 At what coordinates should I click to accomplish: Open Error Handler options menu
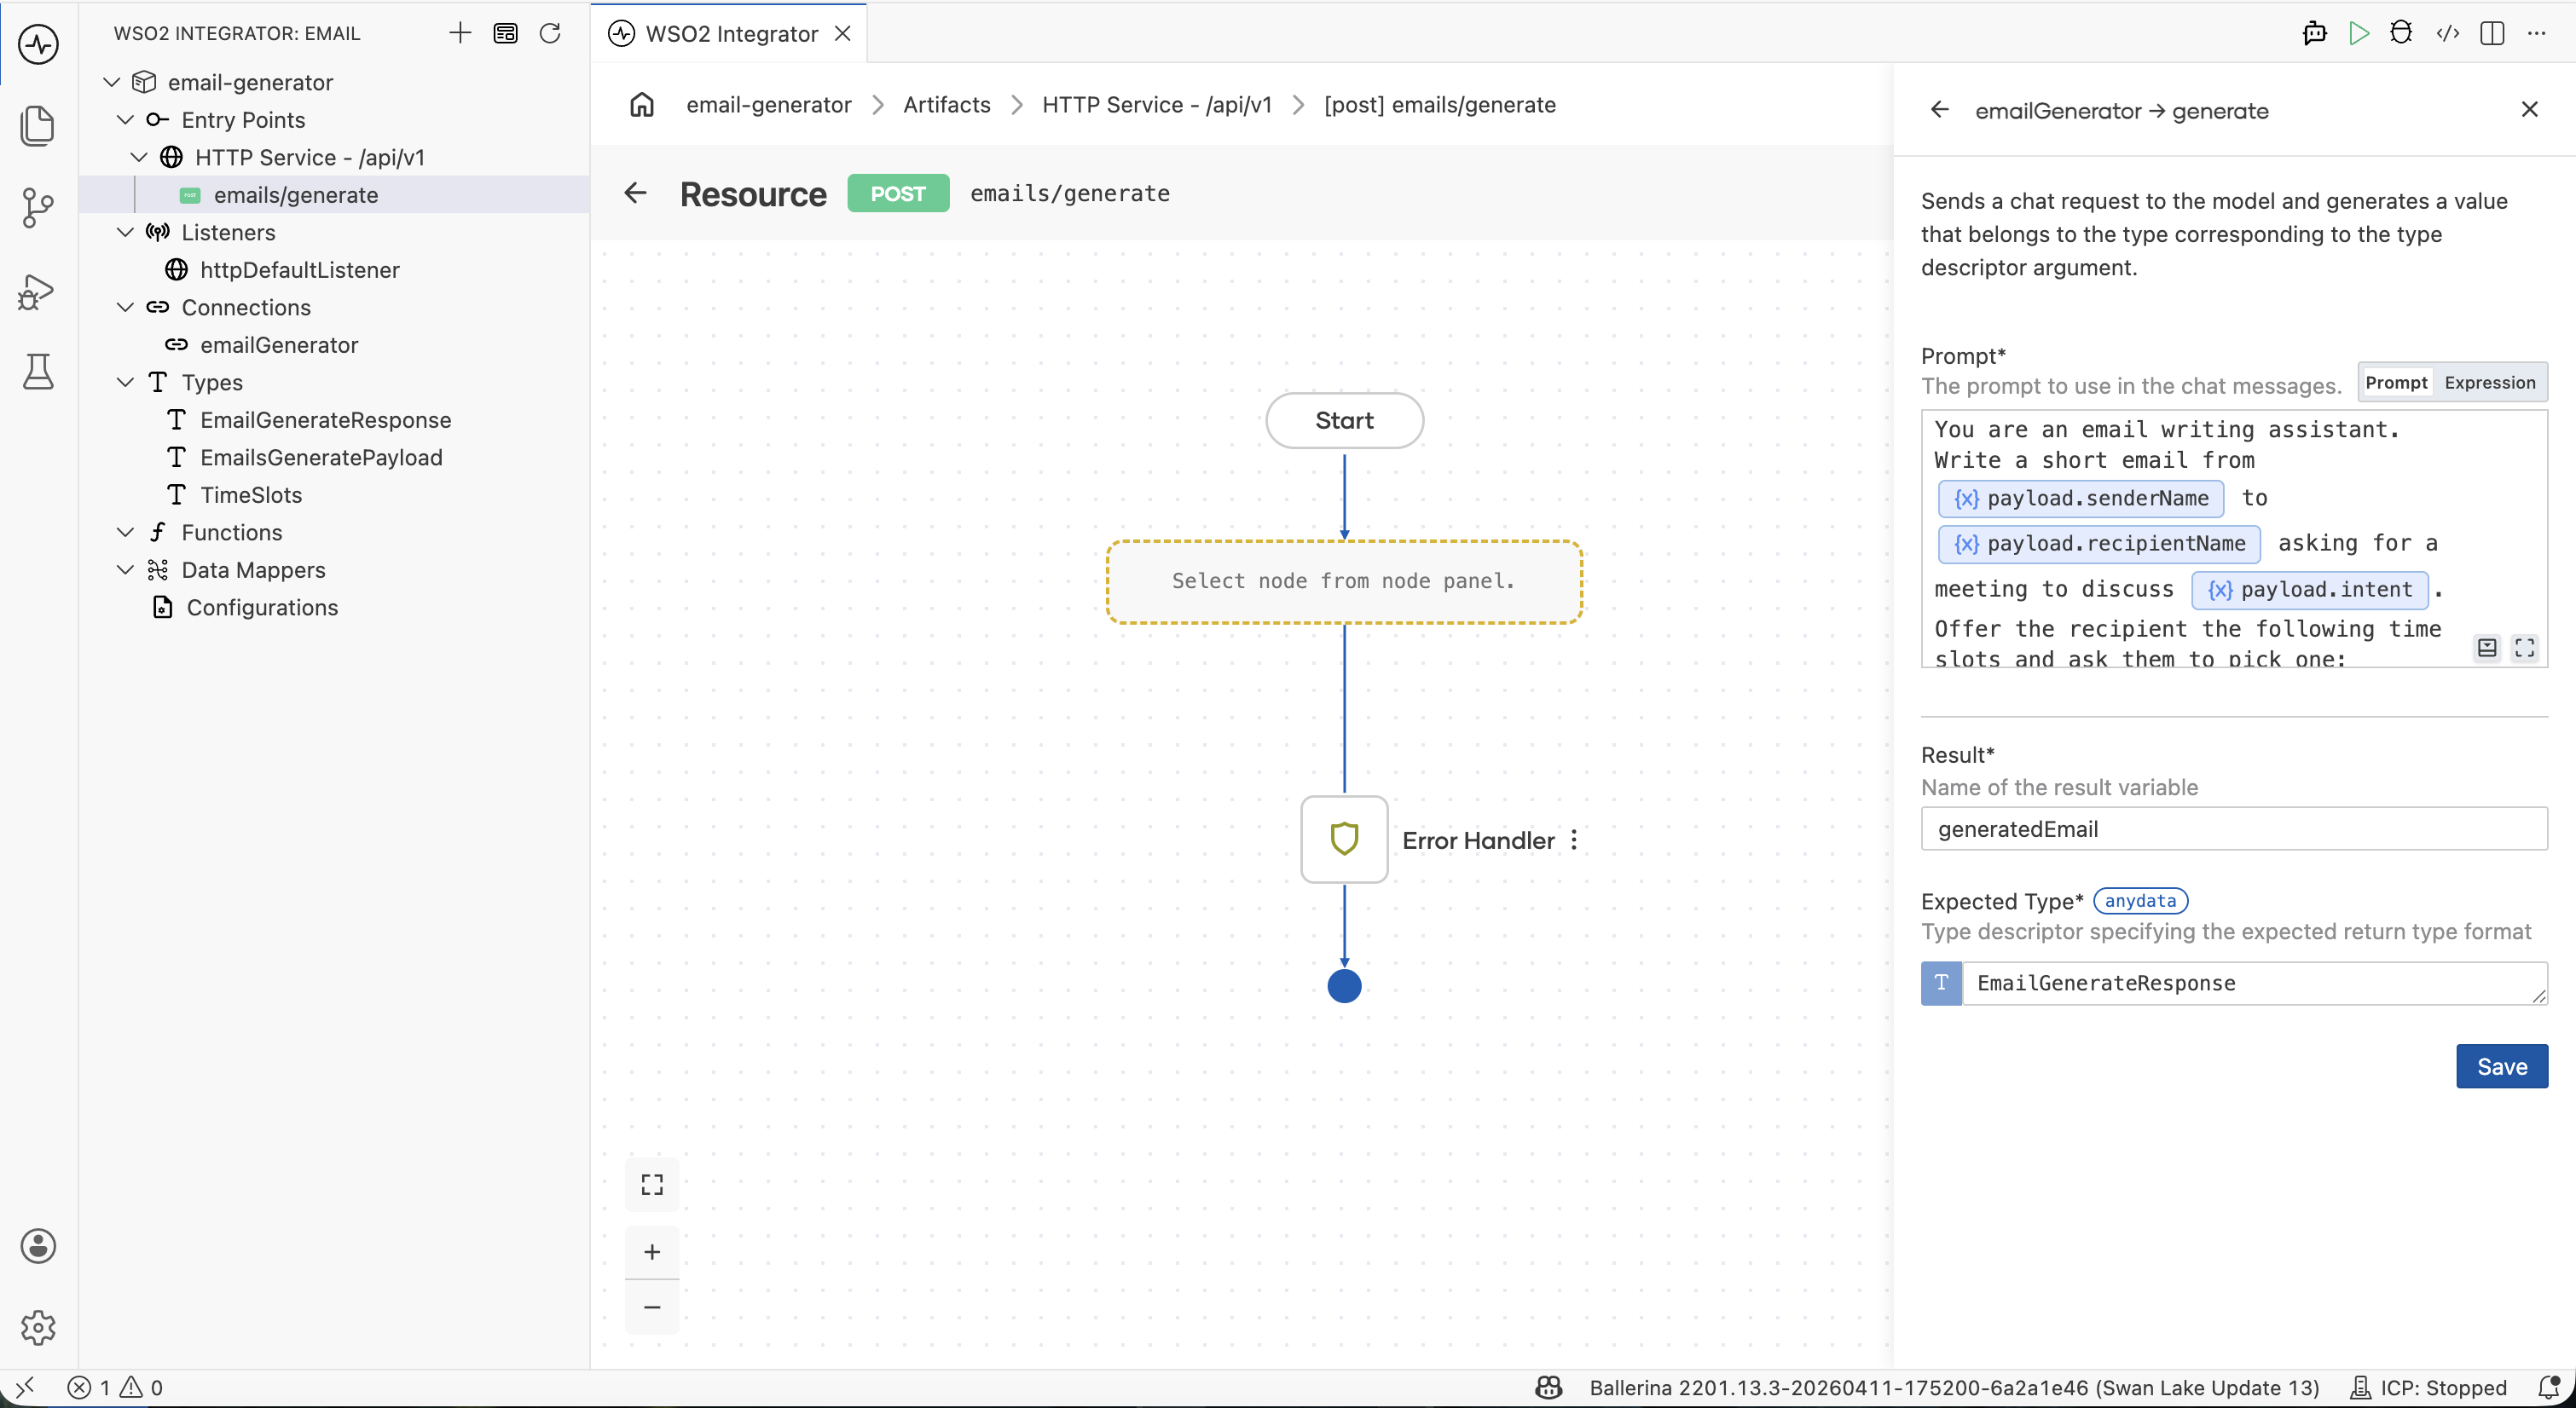pos(1574,840)
